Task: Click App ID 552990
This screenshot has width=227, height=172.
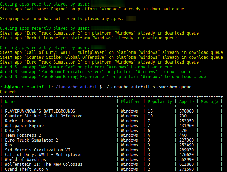Action: pos(187,160)
